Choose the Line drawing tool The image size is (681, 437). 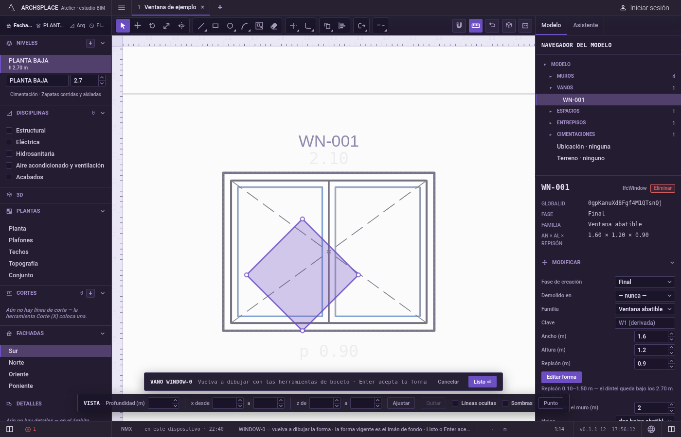pos(201,26)
